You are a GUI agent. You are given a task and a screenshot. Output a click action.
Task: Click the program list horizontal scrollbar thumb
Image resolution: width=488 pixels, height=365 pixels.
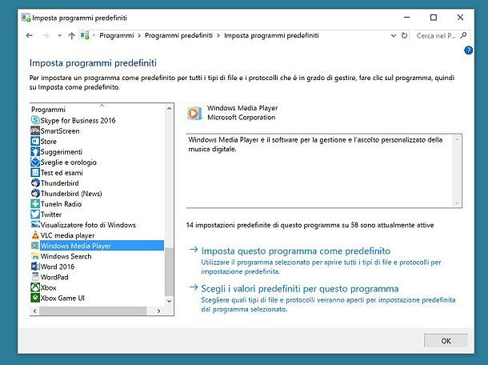93,311
